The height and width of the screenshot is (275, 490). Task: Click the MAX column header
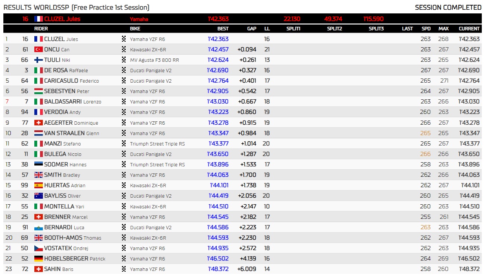443,29
